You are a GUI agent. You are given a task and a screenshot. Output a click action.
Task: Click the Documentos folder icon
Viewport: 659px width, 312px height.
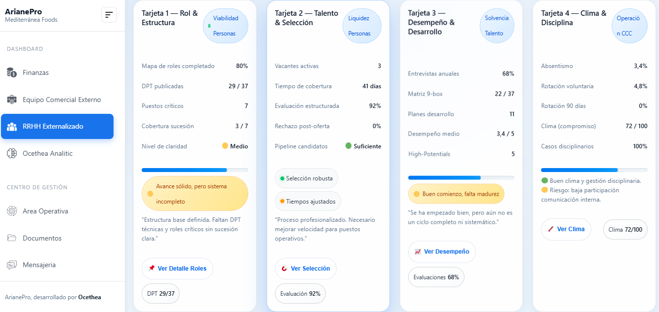tap(12, 238)
